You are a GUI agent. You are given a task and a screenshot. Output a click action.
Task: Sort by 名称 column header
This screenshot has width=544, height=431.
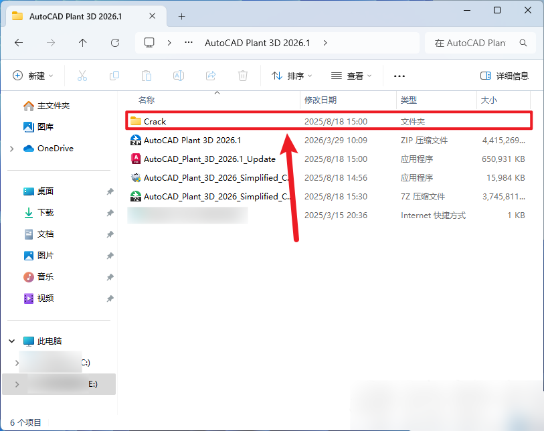(147, 100)
